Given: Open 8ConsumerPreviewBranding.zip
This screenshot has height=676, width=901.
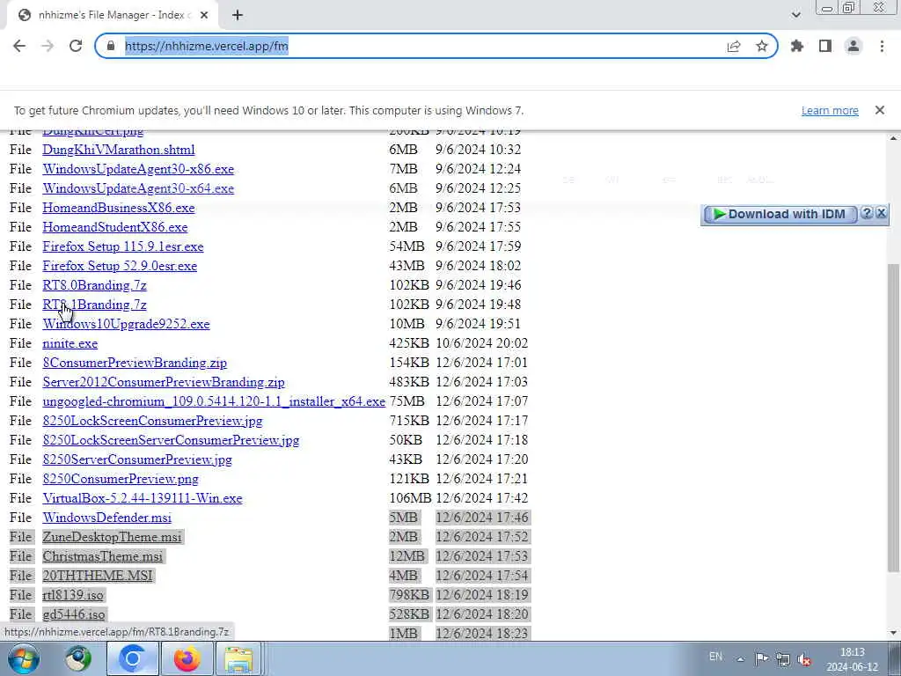Looking at the screenshot, I should pyautogui.click(x=135, y=364).
